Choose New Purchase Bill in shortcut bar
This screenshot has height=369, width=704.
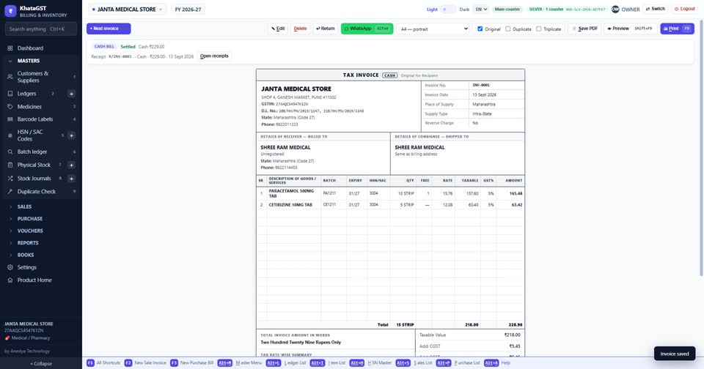coord(191,362)
